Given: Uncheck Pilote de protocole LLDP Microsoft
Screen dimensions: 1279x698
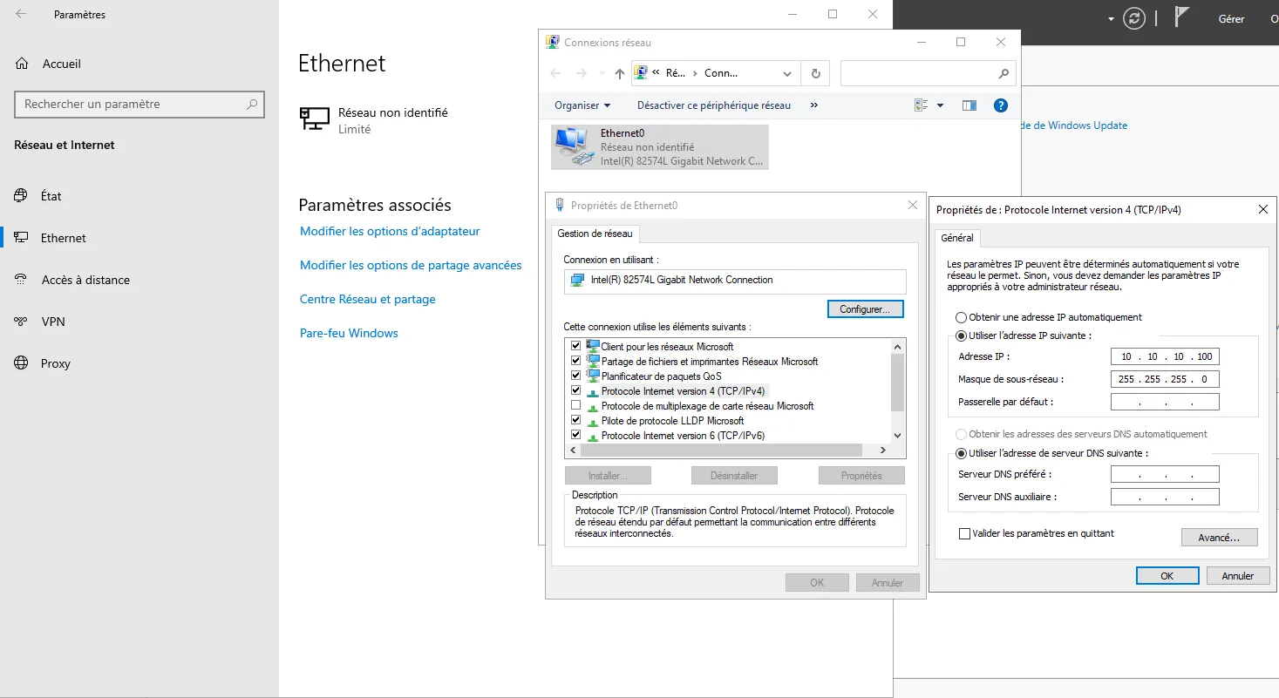Looking at the screenshot, I should [x=575, y=421].
